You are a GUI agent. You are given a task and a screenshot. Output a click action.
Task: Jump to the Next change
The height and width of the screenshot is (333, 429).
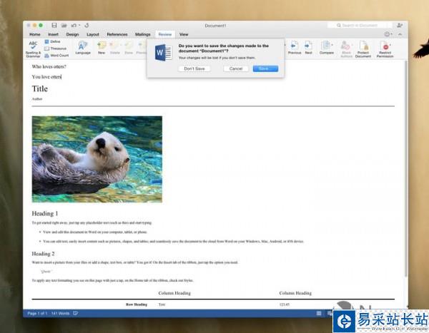[x=309, y=47]
